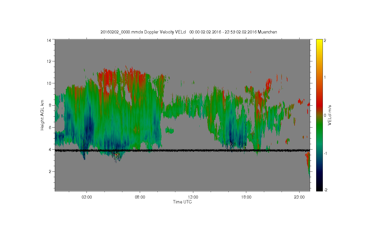Select the 08:00 time tick label
The height and width of the screenshot is (230, 384).
pyautogui.click(x=140, y=197)
